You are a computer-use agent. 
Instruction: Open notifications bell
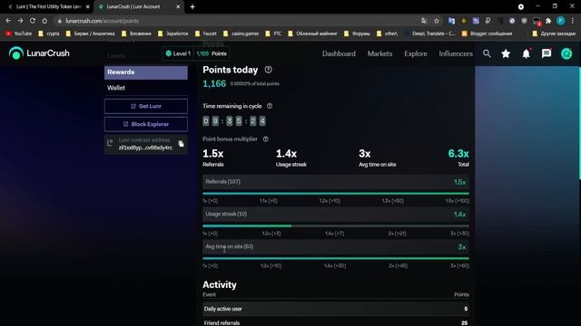pos(527,53)
